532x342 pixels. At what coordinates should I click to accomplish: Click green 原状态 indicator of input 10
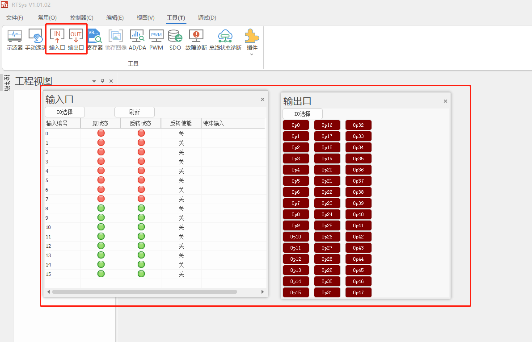(101, 227)
